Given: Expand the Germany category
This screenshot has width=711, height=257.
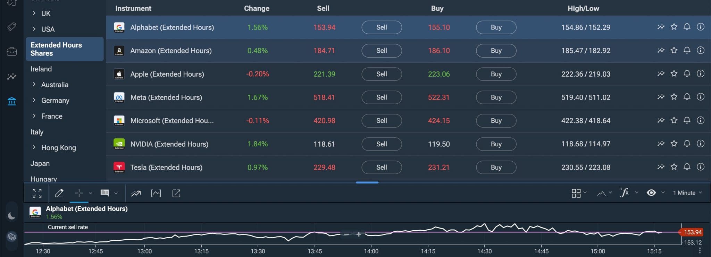Looking at the screenshot, I should (34, 100).
